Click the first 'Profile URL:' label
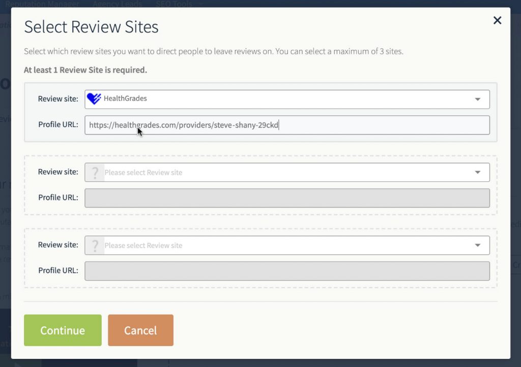 (58, 125)
